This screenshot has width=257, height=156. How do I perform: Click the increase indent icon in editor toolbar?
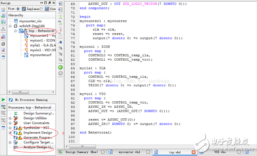pos(61,9)
